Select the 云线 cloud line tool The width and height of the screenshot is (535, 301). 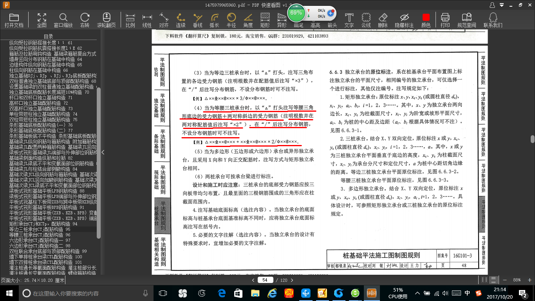pyautogui.click(x=366, y=20)
